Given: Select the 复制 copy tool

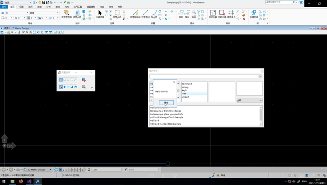Looking at the screenshot, I should (187, 14).
